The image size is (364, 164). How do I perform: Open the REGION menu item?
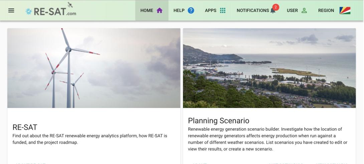[x=334, y=10]
